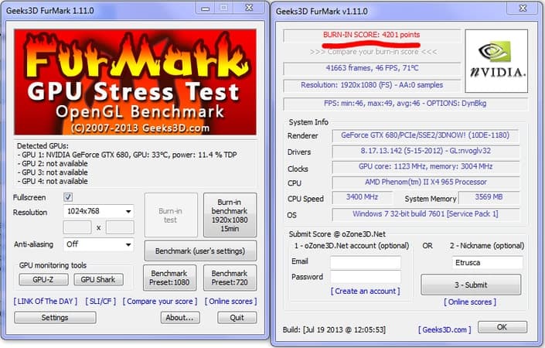Close the FurMark v1.11.0 score window
Viewport: 545px width, 348px height.
click(523, 8)
